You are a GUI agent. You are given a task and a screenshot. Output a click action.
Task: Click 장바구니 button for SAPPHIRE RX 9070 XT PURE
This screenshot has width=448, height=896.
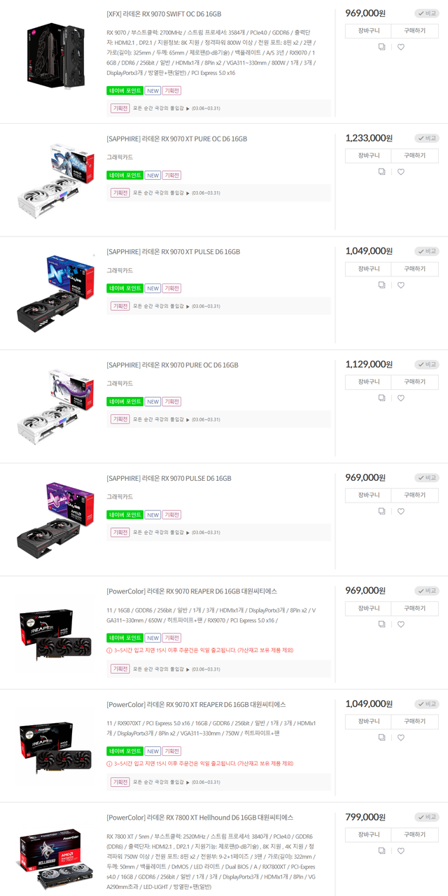(x=368, y=155)
